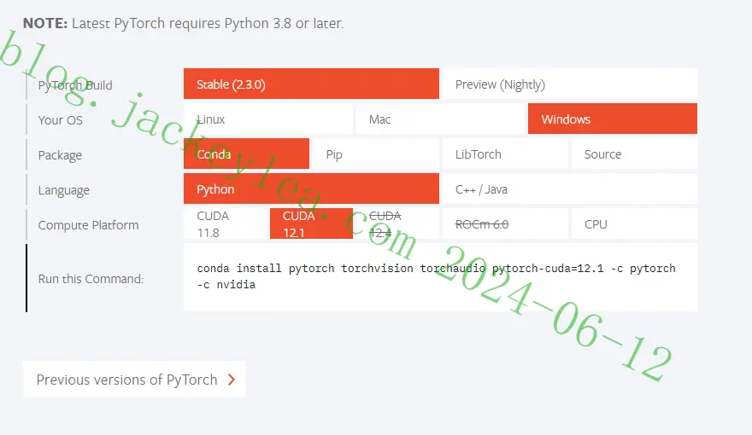Screen dimensions: 752x435
Task: Click the red chevron beside Previous versions
Action: pos(232,380)
